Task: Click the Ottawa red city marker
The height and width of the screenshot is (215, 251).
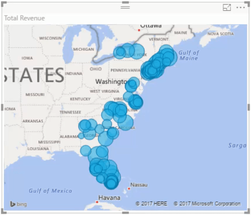Action: tap(139, 30)
